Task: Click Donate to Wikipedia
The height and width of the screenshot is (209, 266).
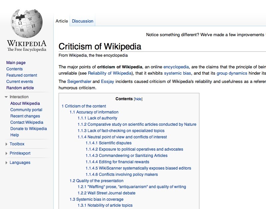Action: click(29, 129)
